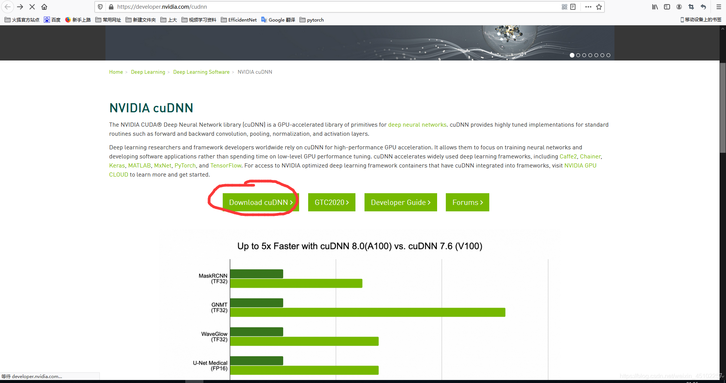Go to Home breadcrumb link
The height and width of the screenshot is (383, 726).
click(x=116, y=72)
